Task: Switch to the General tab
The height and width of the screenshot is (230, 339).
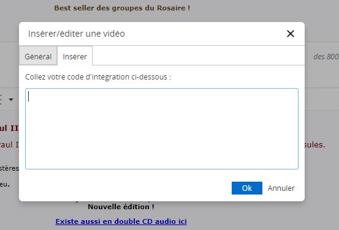Action: click(x=38, y=56)
